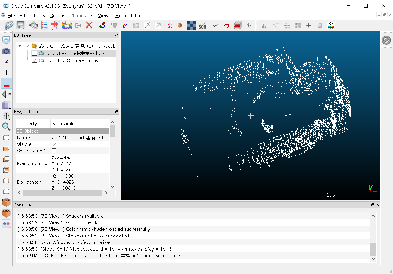This screenshot has height=274, width=393.
Task: Click the console line 'Shaders available'
Action: (60, 216)
